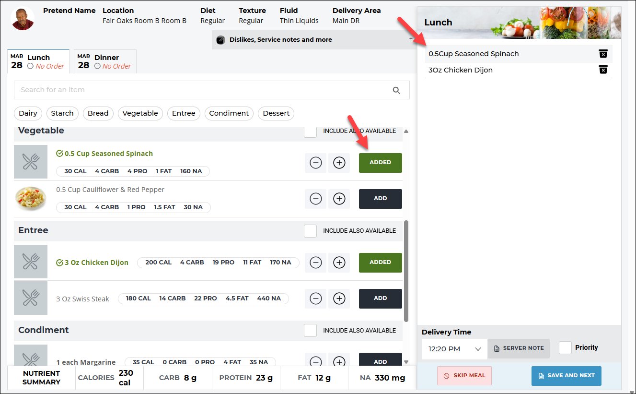Increase quantity of Chicken Dijon
The height and width of the screenshot is (394, 636).
[339, 263]
